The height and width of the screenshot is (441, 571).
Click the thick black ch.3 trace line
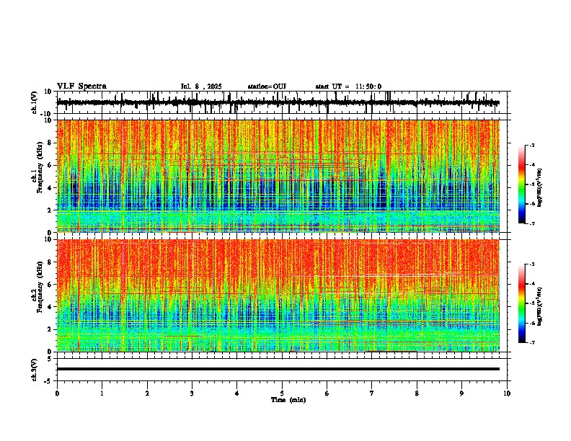[x=278, y=369]
